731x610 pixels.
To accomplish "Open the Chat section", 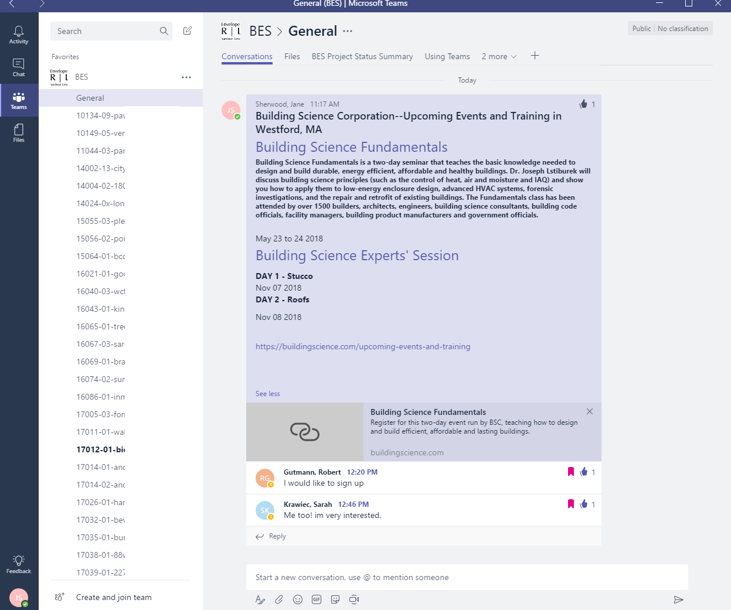I will tap(19, 67).
